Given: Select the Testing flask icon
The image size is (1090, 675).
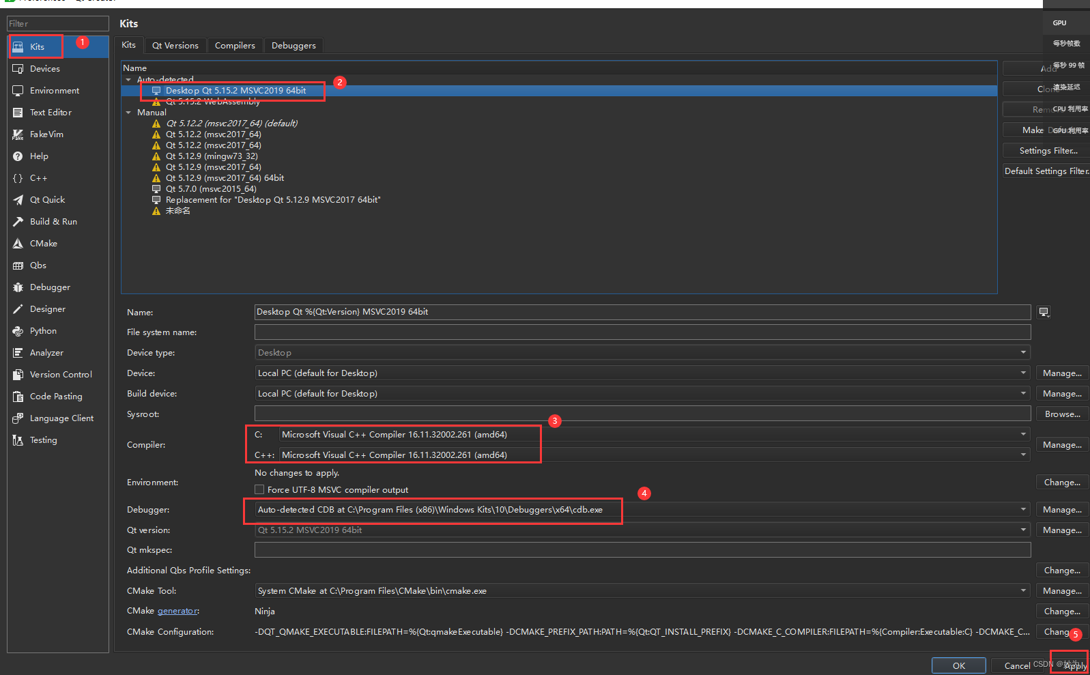Looking at the screenshot, I should point(18,440).
